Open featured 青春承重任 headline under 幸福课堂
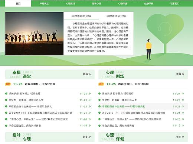Image resolution: width=193 pixels, height=144 pixels. 40,84
